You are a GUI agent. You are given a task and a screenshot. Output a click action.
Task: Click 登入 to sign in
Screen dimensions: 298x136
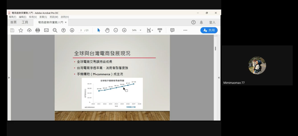pos(212,22)
